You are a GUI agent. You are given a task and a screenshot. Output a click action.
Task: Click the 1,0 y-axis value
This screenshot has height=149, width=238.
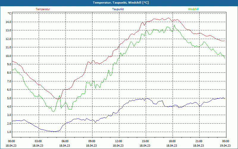click(9, 132)
